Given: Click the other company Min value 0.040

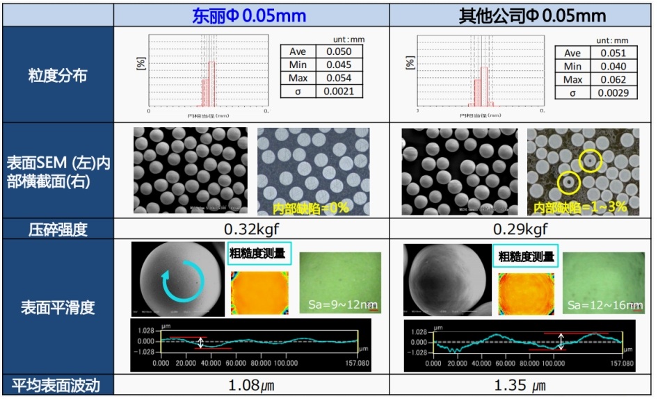Looking at the screenshot, I should (x=613, y=66).
